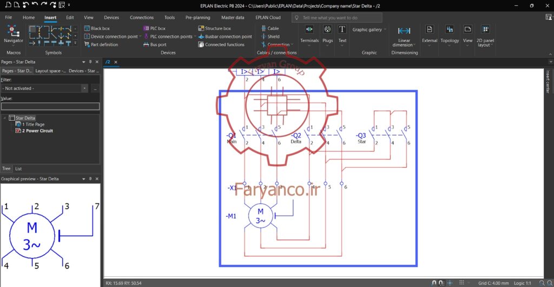Click the Value input field
Viewport: 554px width, 287px height.
[50, 106]
